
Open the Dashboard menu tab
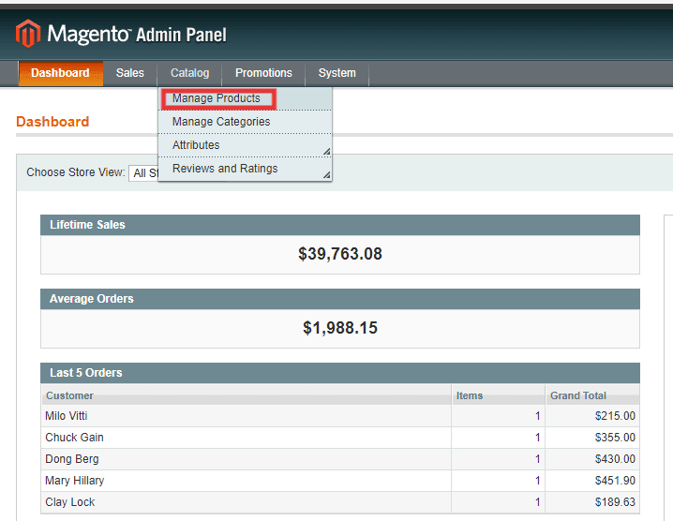(61, 73)
